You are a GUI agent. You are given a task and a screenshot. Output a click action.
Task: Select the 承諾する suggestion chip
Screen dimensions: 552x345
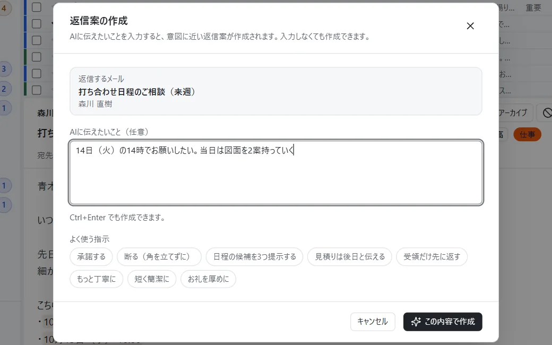[91, 257]
